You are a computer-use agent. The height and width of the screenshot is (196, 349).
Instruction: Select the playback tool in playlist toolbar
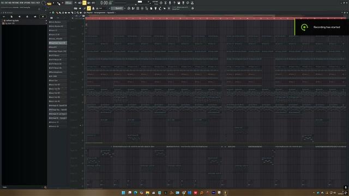click(81, 13)
